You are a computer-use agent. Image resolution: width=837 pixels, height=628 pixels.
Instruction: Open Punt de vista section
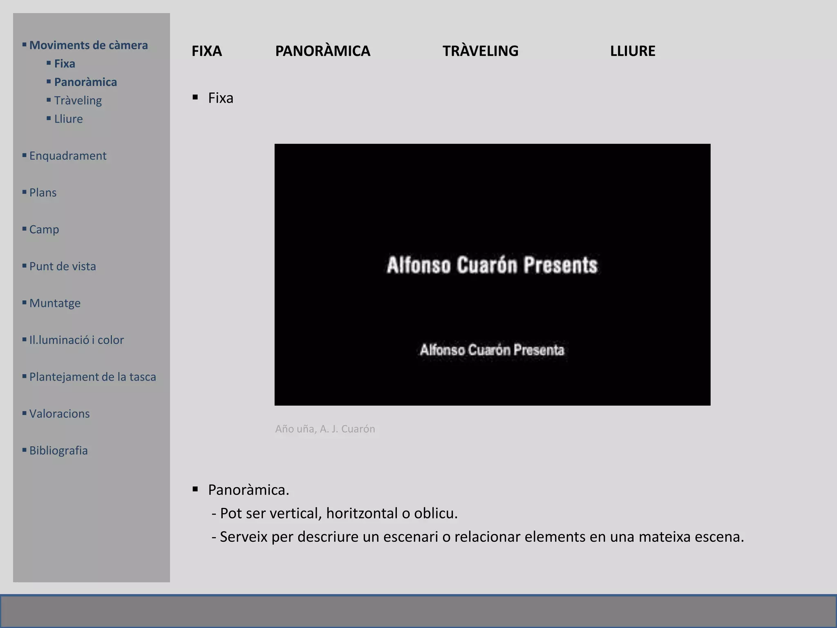pyautogui.click(x=63, y=266)
